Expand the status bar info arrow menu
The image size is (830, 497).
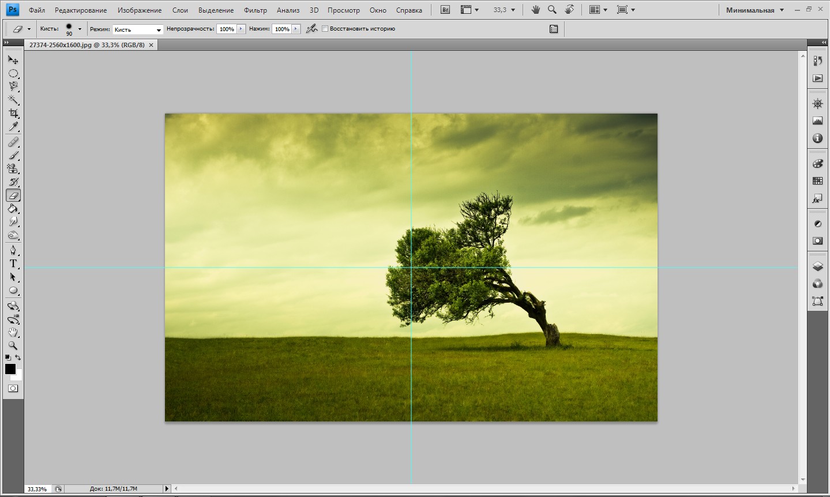pos(167,489)
